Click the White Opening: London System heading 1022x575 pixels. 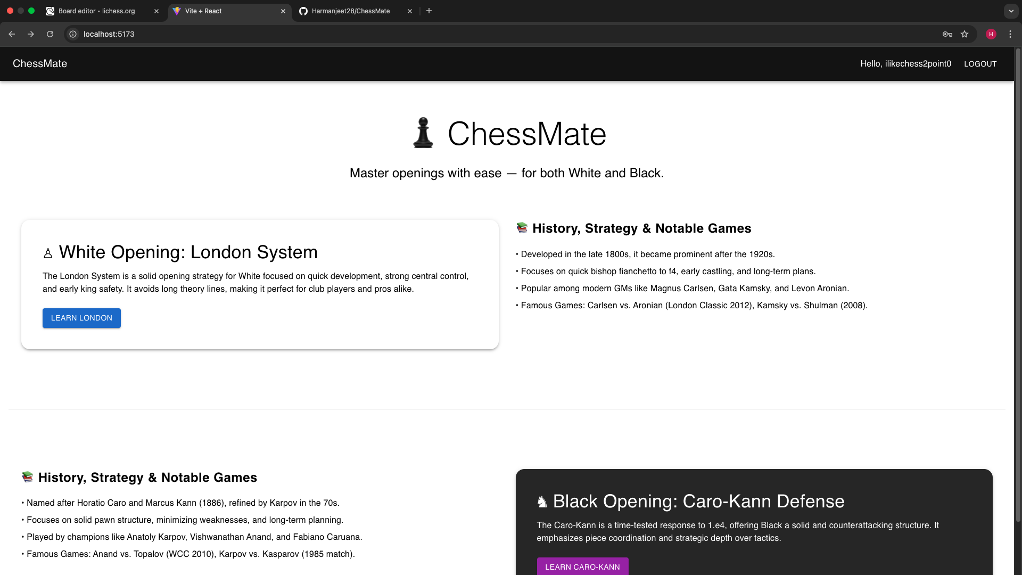188,252
